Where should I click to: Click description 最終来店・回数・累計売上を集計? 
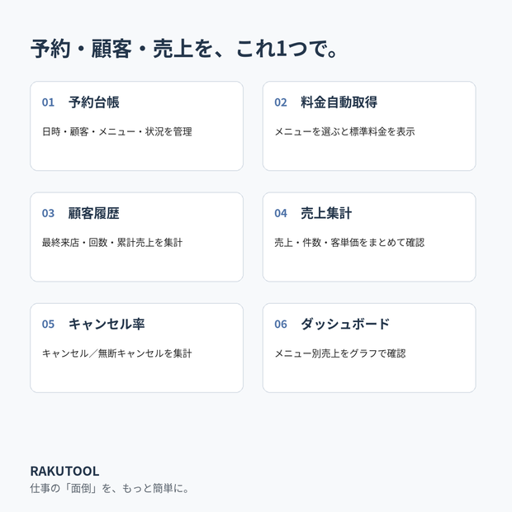pos(112,243)
